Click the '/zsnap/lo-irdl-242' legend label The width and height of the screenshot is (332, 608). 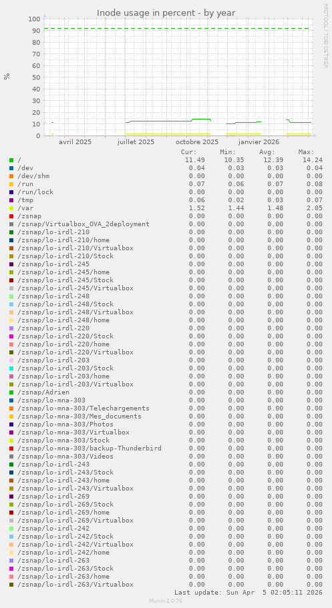pos(53,529)
